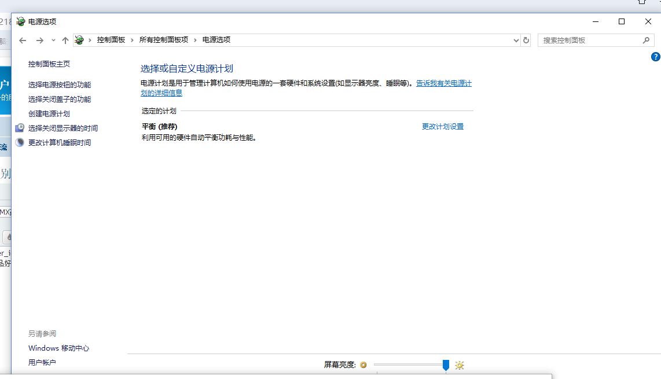Click the 屏幕亮度 slider handle
The width and height of the screenshot is (661, 379).
point(446,365)
